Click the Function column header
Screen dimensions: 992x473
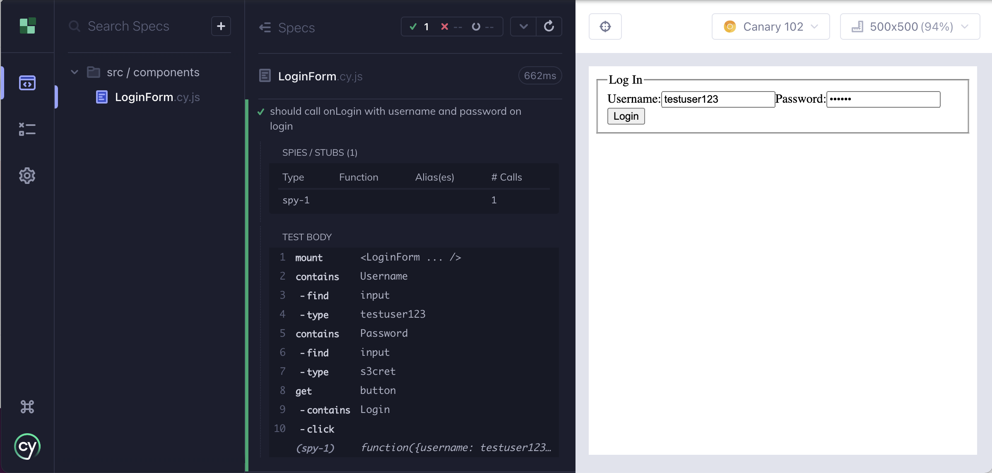[359, 177]
